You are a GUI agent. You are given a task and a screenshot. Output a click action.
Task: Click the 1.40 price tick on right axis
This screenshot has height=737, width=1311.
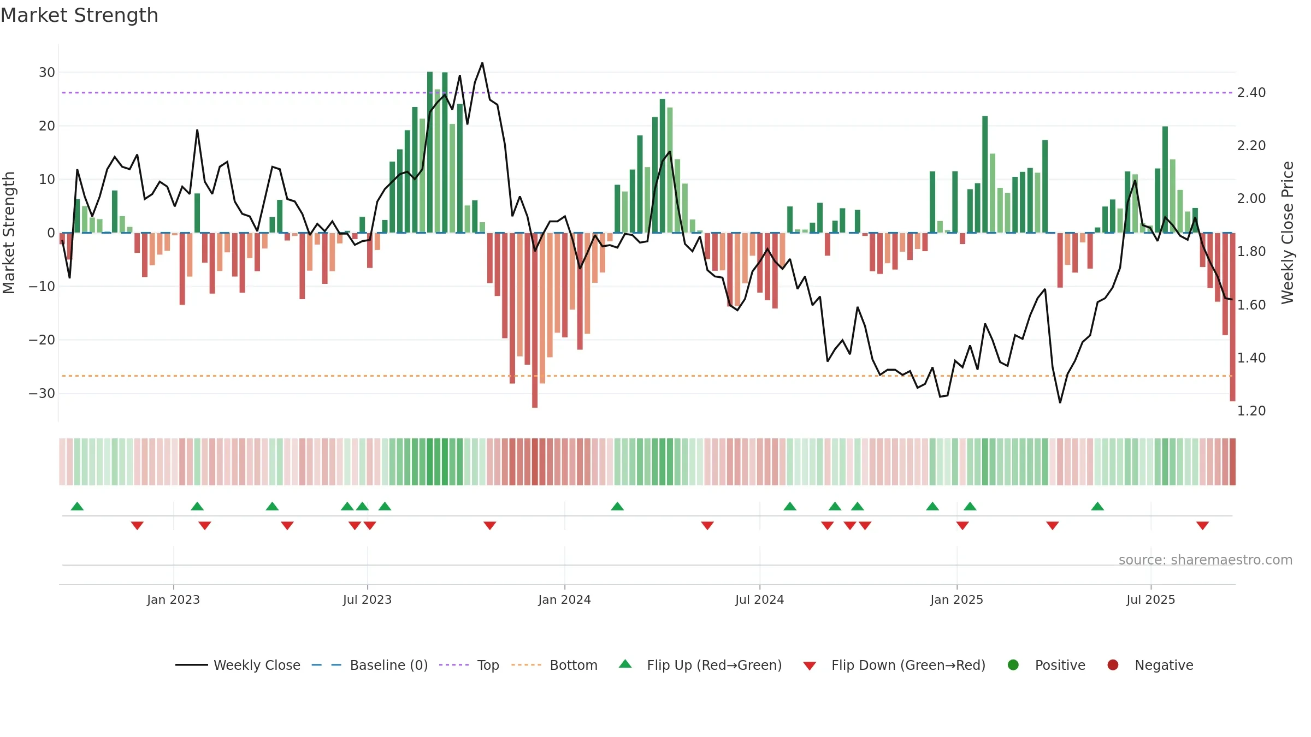(x=1251, y=358)
